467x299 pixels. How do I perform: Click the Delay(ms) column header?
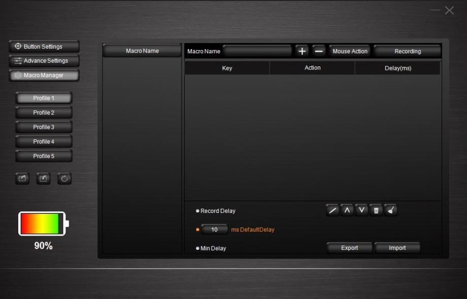pyautogui.click(x=398, y=68)
